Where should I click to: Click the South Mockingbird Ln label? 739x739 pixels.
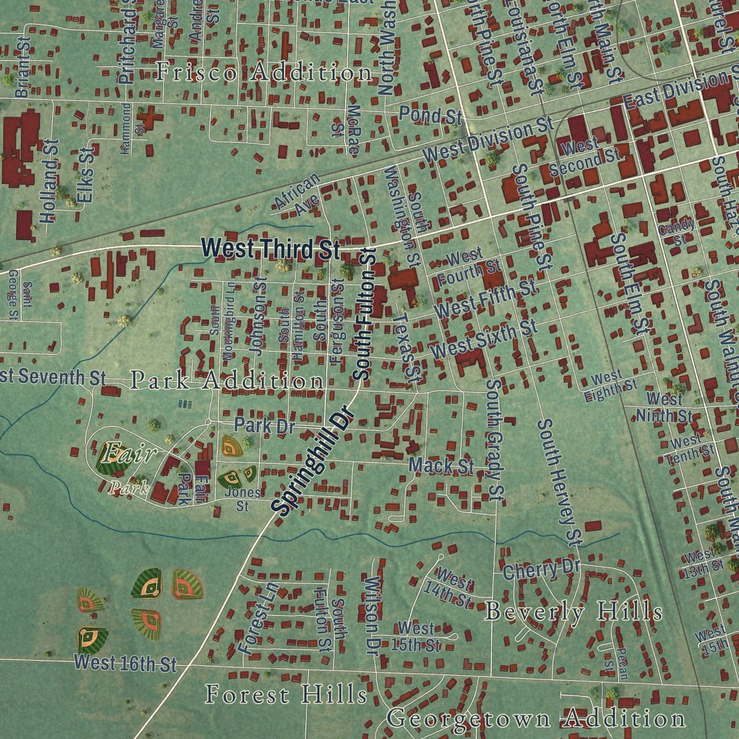[222, 323]
